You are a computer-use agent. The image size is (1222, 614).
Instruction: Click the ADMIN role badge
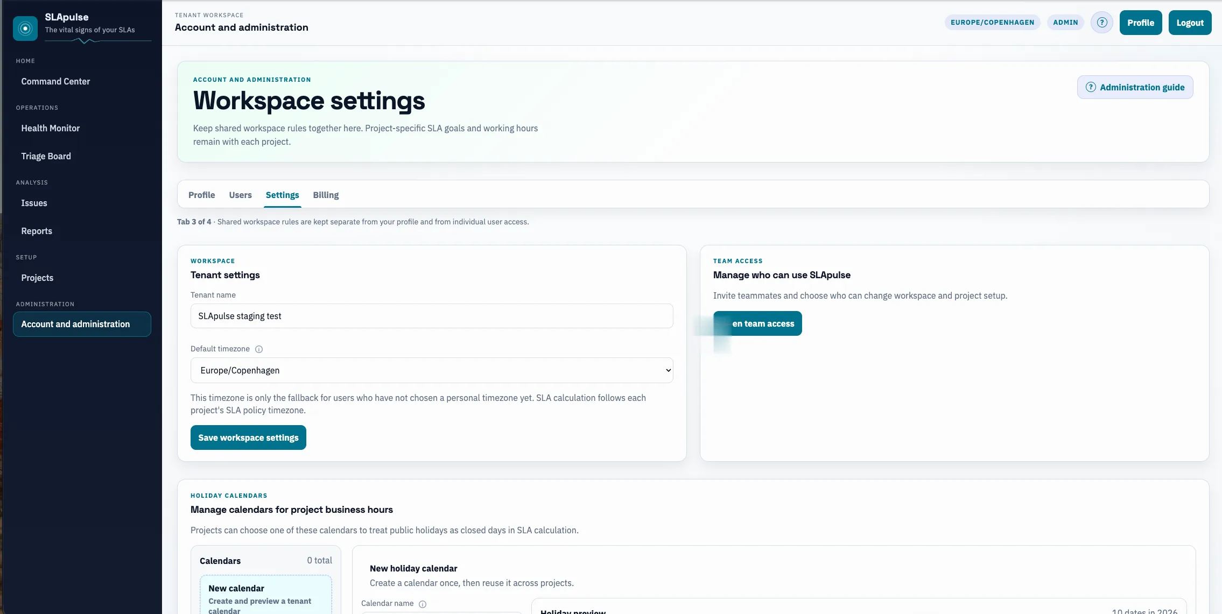[x=1065, y=23]
